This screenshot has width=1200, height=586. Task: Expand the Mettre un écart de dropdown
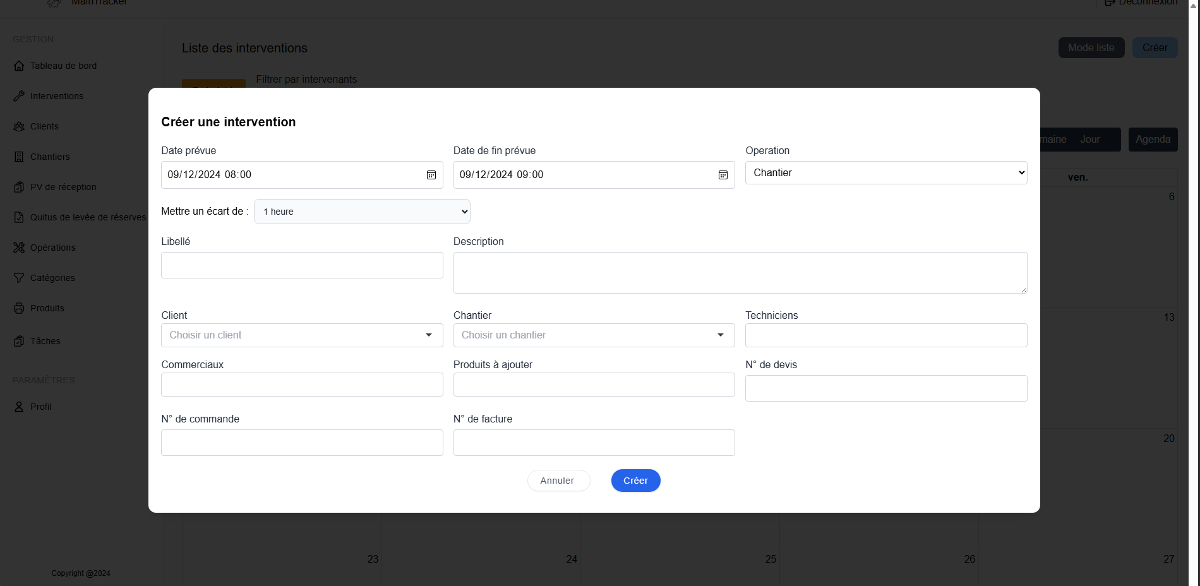[362, 212]
